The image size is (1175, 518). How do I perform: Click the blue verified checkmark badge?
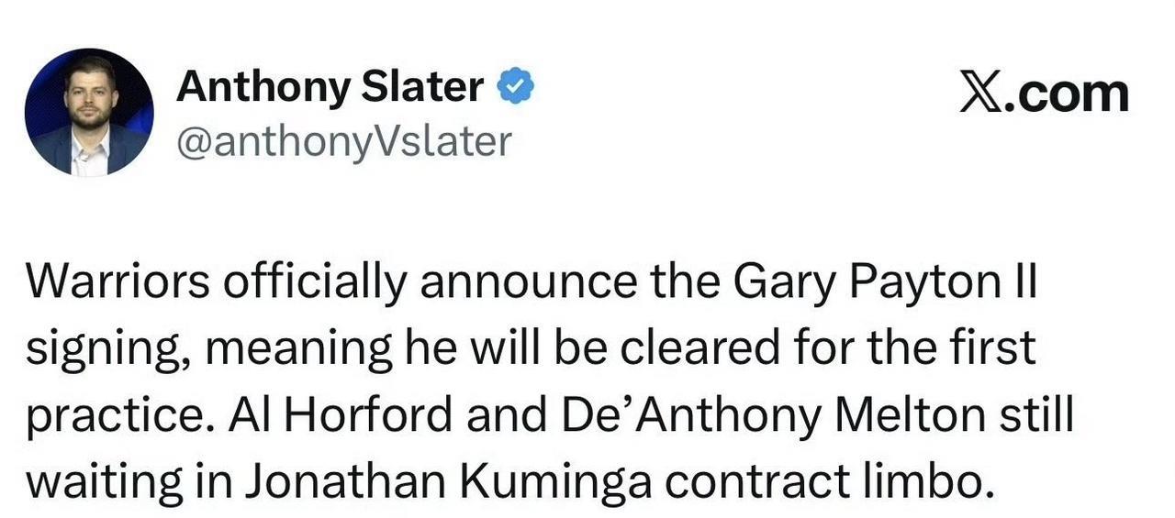tap(516, 87)
